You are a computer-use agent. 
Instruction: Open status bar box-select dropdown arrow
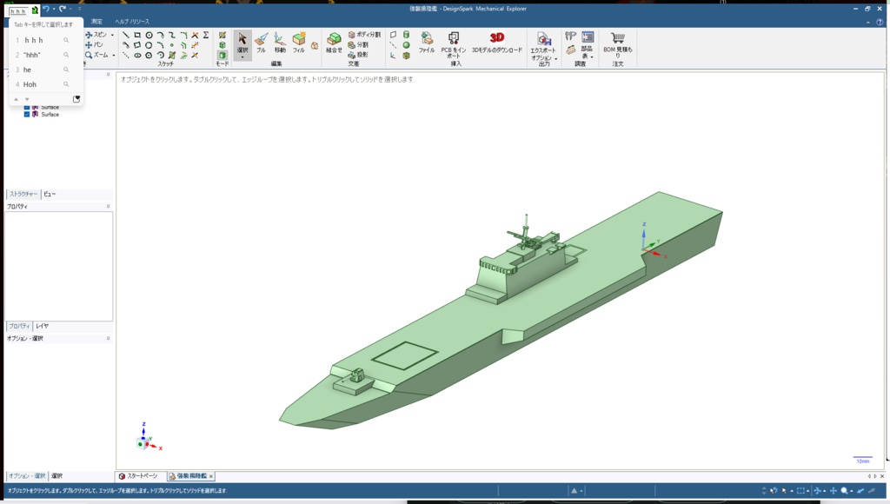point(807,491)
